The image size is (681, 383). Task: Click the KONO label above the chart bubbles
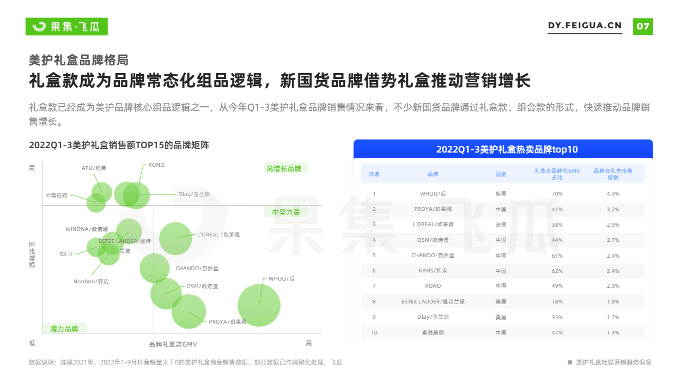click(x=156, y=165)
